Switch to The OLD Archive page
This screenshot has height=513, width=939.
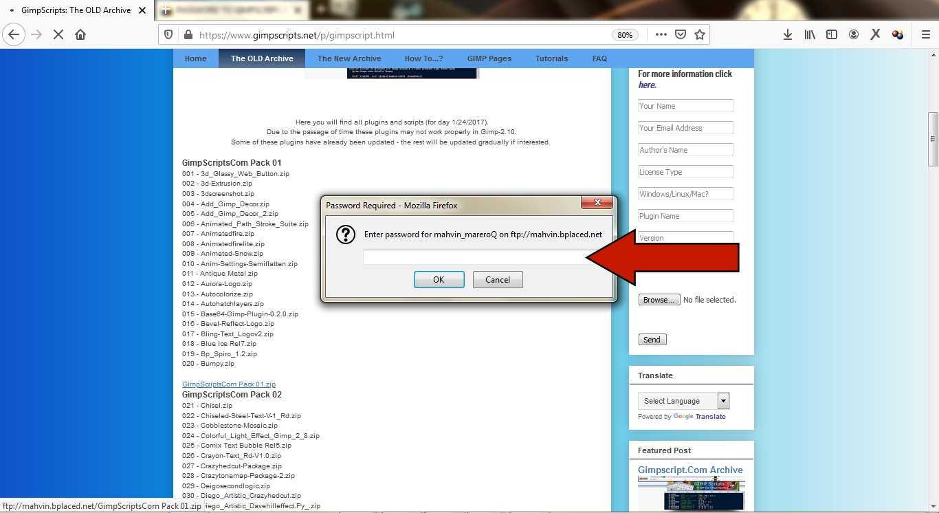pos(262,58)
